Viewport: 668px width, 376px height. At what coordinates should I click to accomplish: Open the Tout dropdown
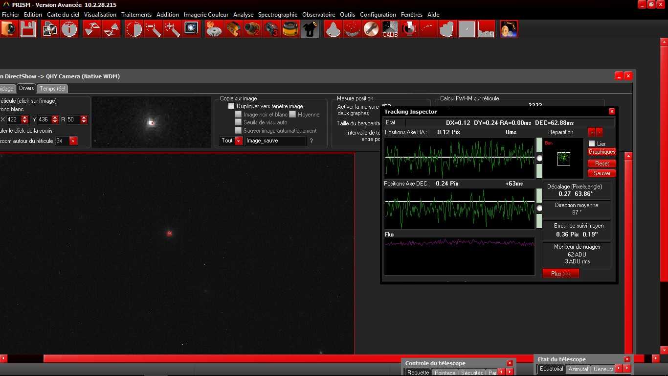(x=239, y=141)
